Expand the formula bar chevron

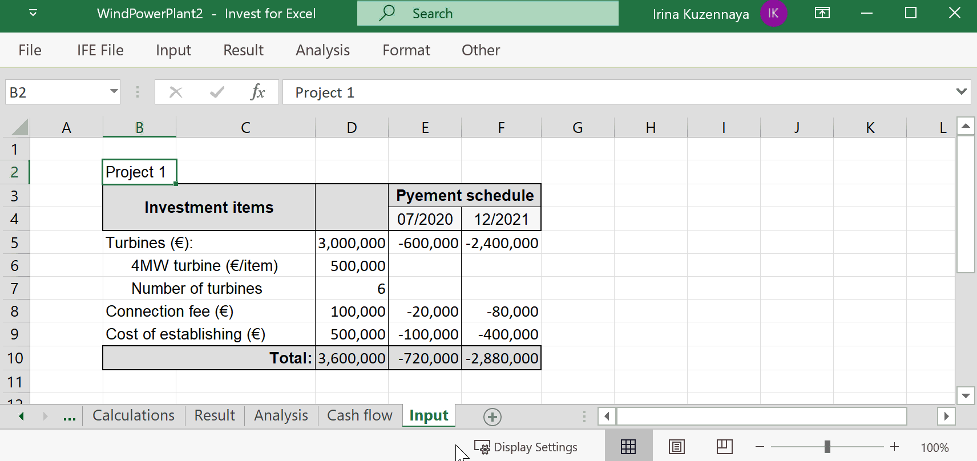point(962,91)
